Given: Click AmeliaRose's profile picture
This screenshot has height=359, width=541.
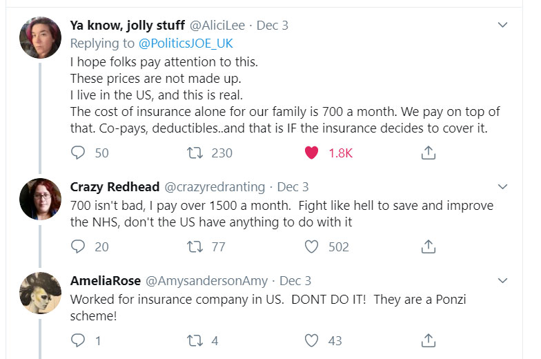Looking at the screenshot, I should tap(39, 293).
